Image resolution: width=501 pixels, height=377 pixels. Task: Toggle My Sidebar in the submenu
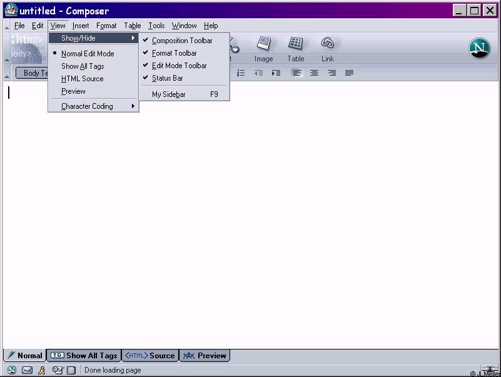[x=185, y=94]
